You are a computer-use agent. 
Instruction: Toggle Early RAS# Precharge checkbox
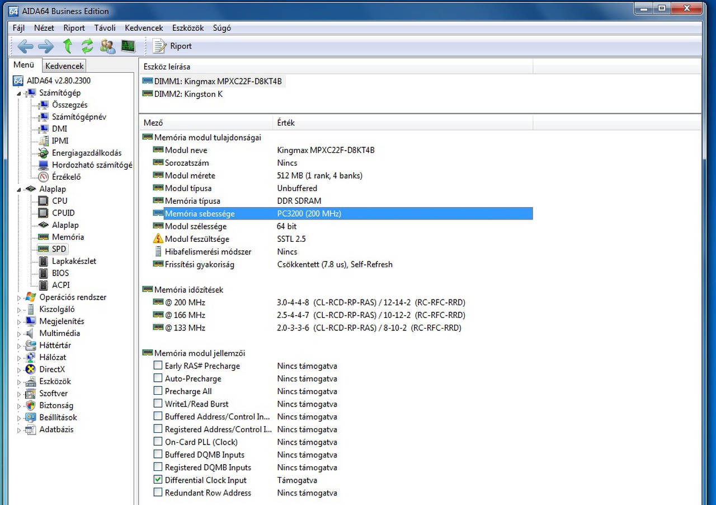(158, 366)
